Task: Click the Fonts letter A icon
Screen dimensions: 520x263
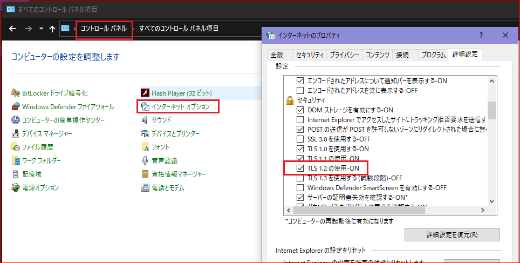Action: click(x=145, y=147)
